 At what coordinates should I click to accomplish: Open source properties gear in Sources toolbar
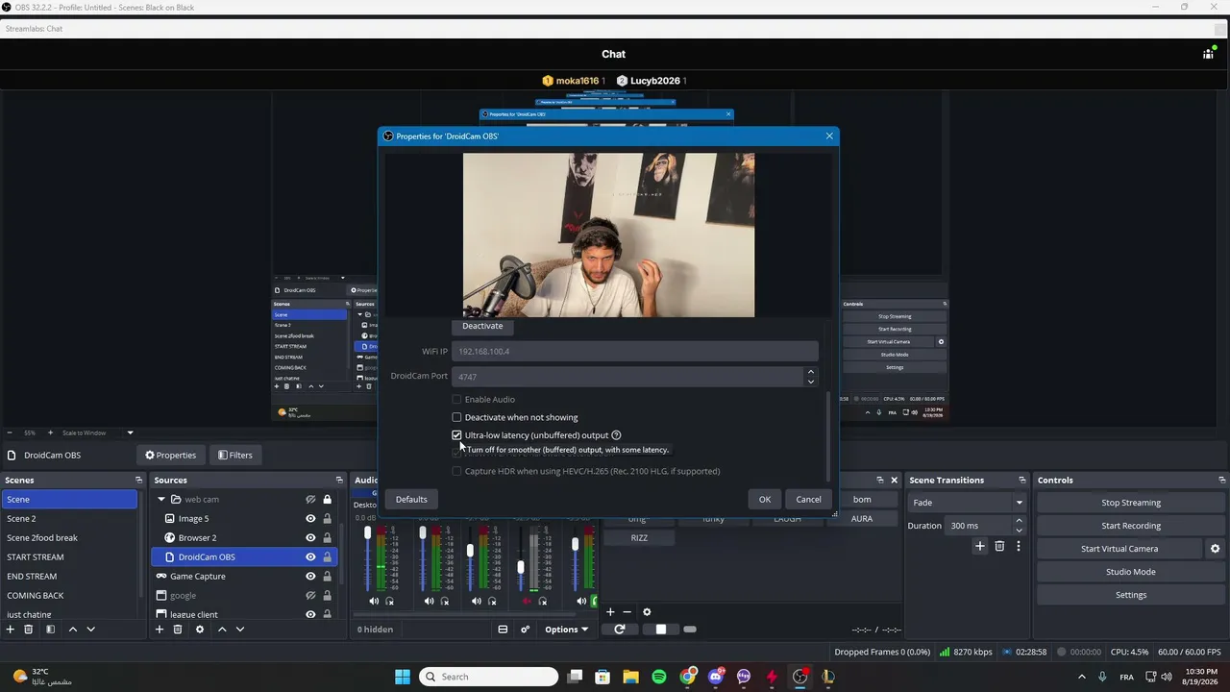pyautogui.click(x=200, y=630)
